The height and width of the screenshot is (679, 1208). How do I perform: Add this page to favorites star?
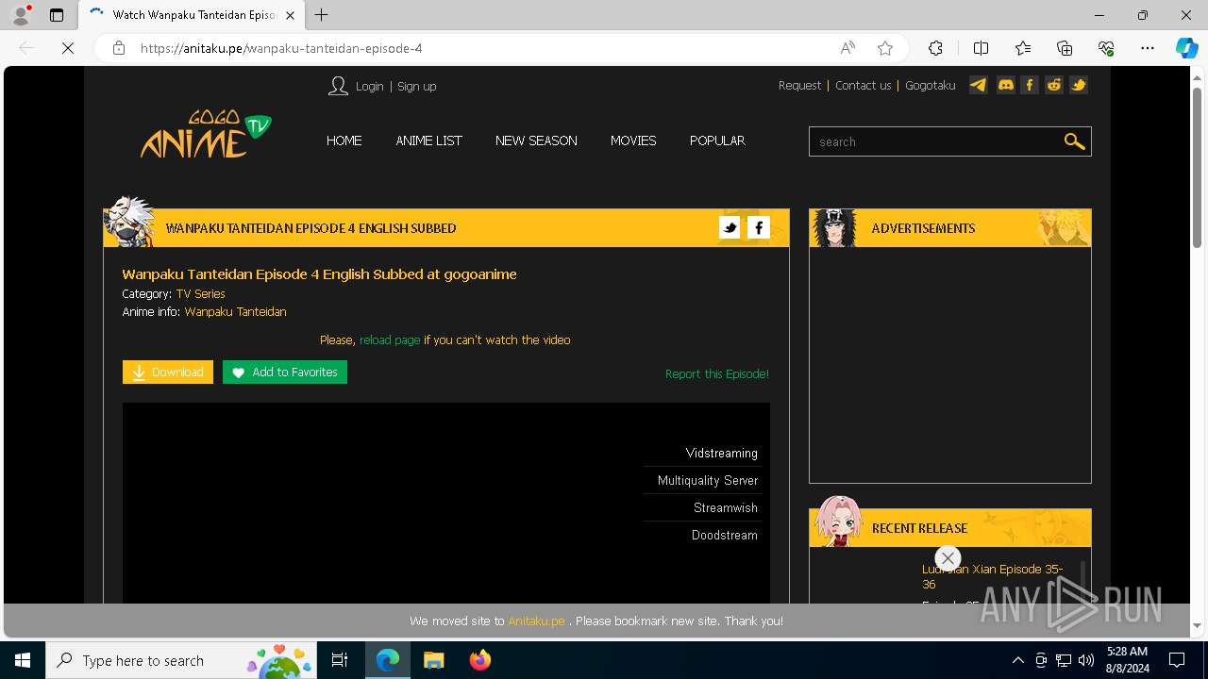[885, 48]
